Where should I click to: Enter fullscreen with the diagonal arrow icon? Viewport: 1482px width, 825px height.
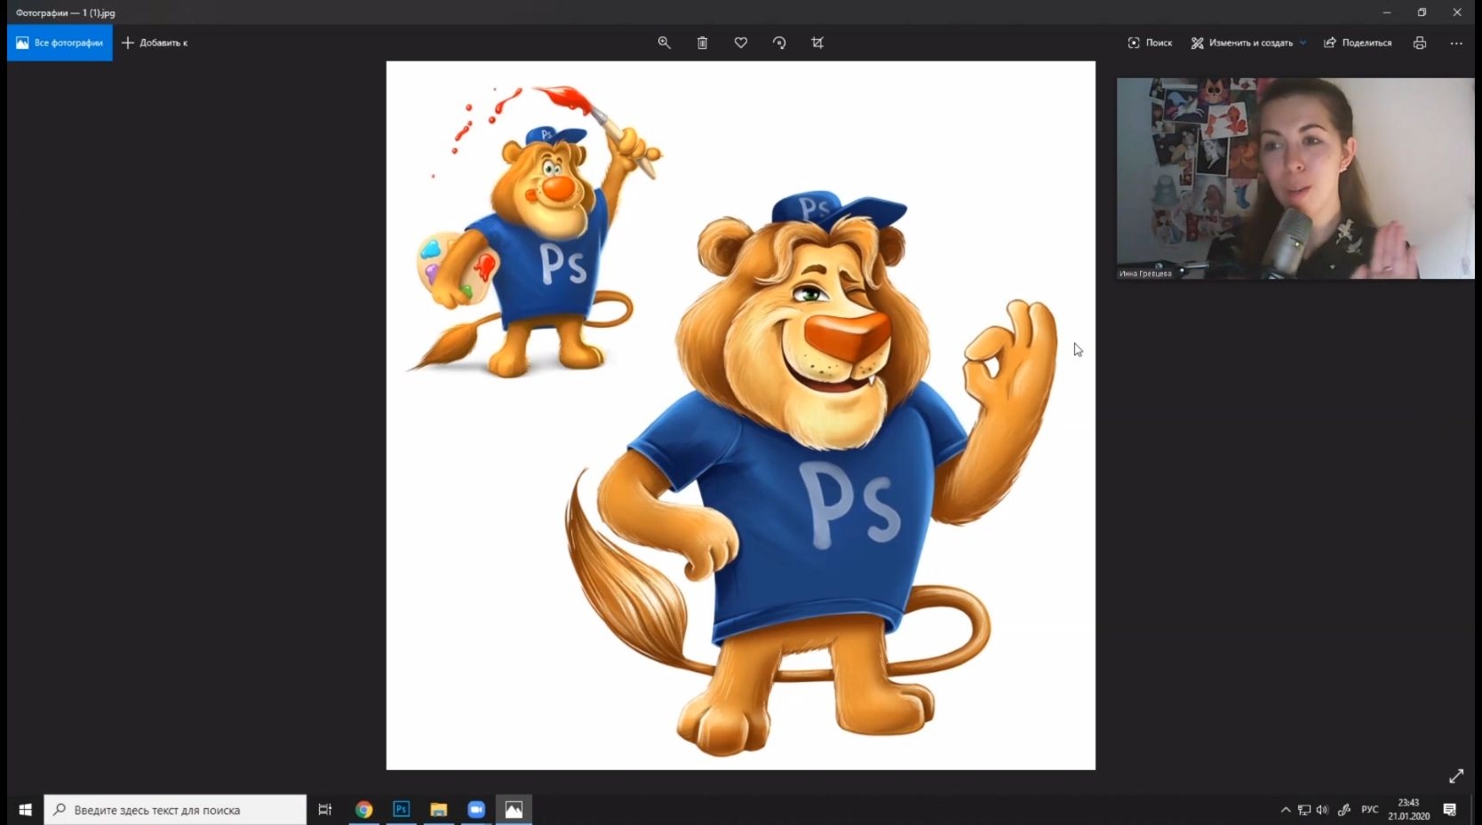1456,776
